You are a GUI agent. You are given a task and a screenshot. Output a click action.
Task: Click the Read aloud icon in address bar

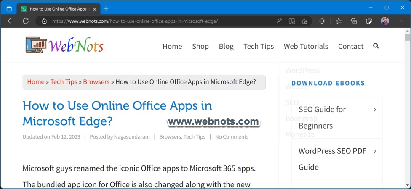coord(280,21)
